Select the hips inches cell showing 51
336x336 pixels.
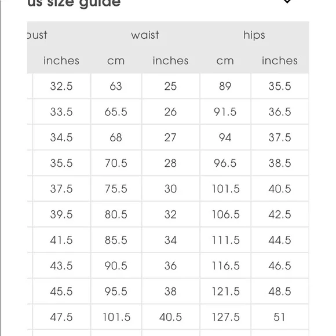click(280, 317)
